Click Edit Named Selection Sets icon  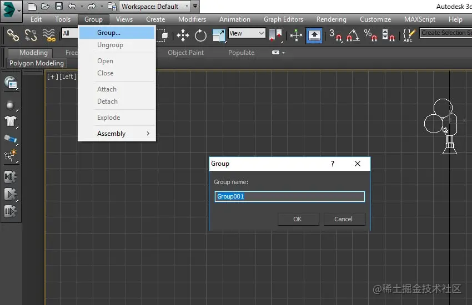409,35
